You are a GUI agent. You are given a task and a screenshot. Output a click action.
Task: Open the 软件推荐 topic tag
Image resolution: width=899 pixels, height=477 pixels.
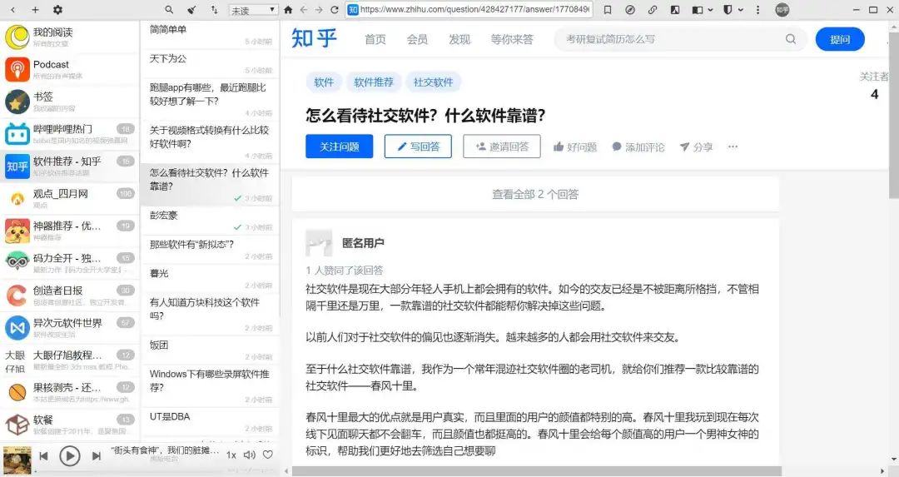(374, 82)
